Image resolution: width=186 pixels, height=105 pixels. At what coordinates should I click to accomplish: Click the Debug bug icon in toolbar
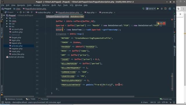(x=162, y=9)
